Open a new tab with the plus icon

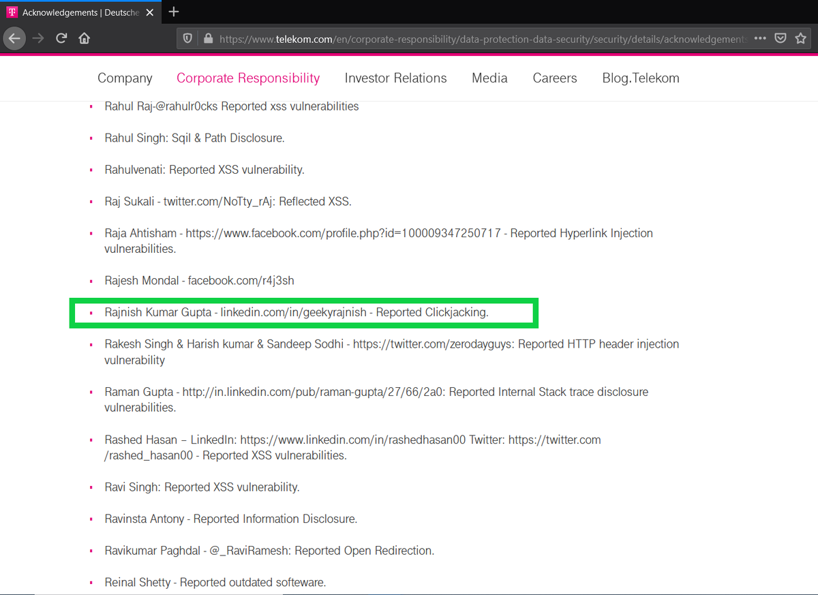pyautogui.click(x=174, y=12)
